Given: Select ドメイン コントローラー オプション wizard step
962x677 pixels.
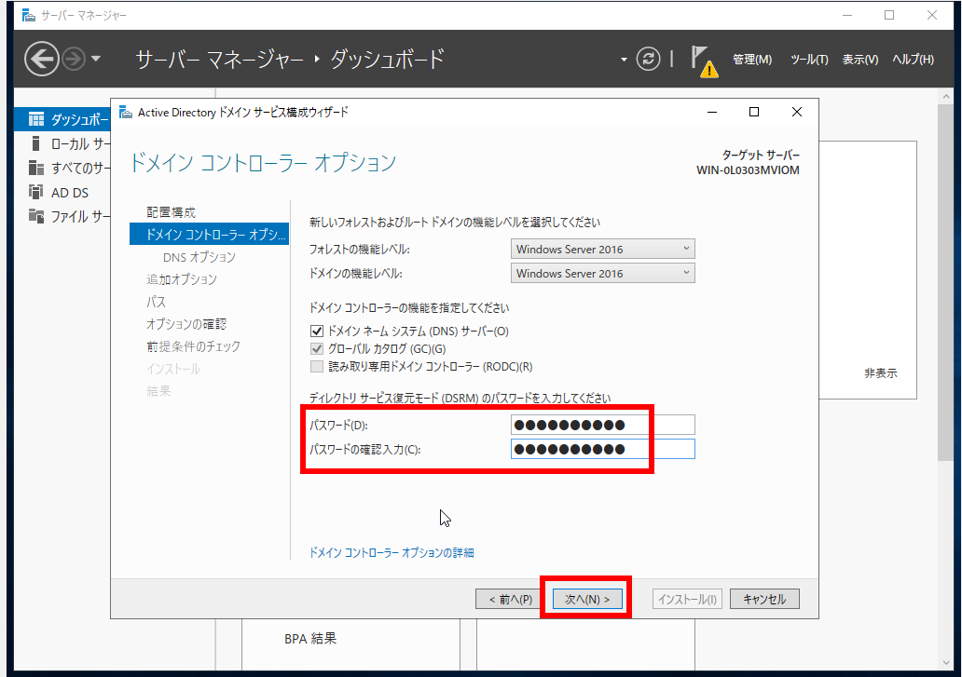Looking at the screenshot, I should tap(209, 234).
